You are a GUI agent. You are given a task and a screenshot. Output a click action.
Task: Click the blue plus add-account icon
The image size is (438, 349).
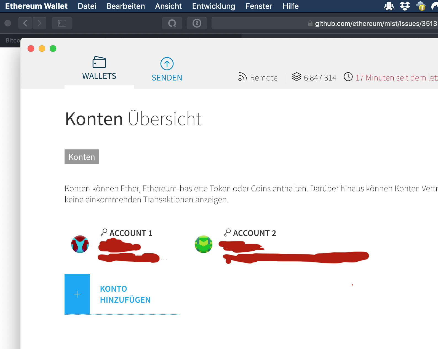77,294
